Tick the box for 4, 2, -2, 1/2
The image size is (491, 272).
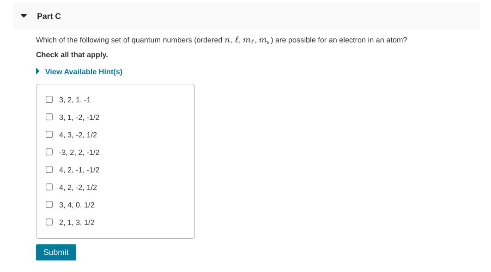click(x=49, y=186)
